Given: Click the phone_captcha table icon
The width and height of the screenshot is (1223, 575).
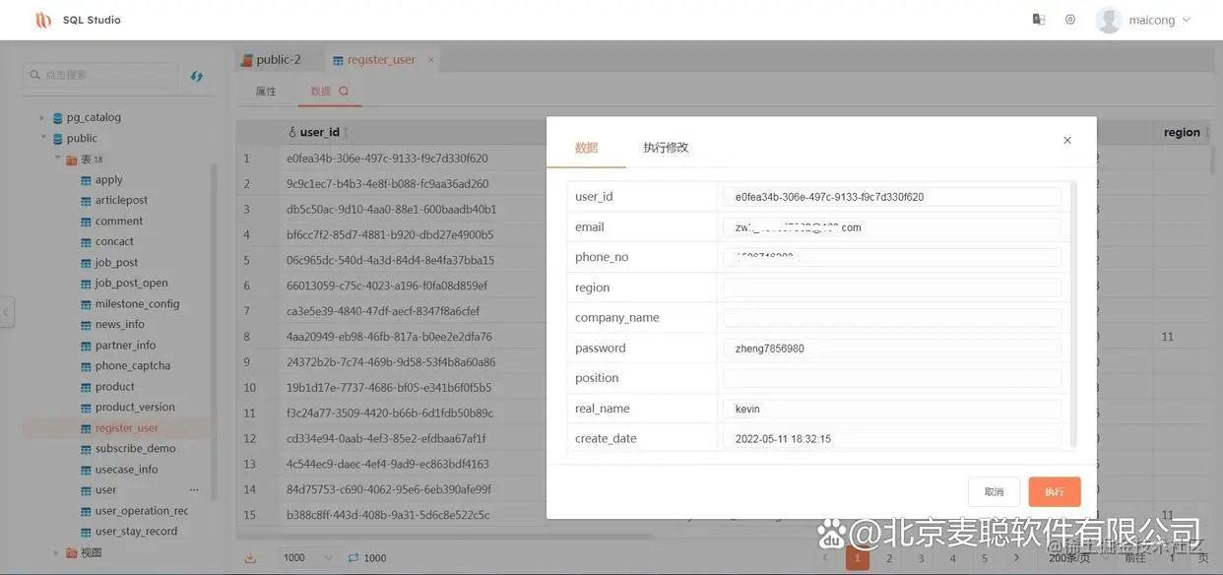Looking at the screenshot, I should (86, 366).
